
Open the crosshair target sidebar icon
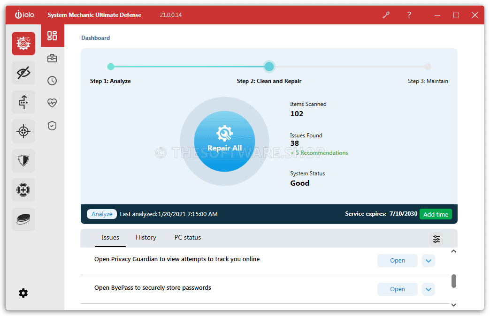point(23,131)
